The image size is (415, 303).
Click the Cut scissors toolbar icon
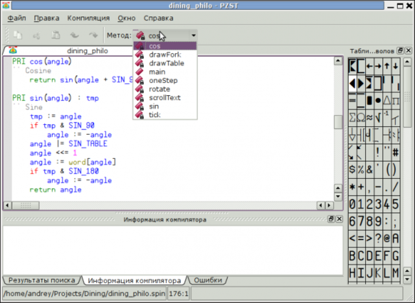point(37,35)
